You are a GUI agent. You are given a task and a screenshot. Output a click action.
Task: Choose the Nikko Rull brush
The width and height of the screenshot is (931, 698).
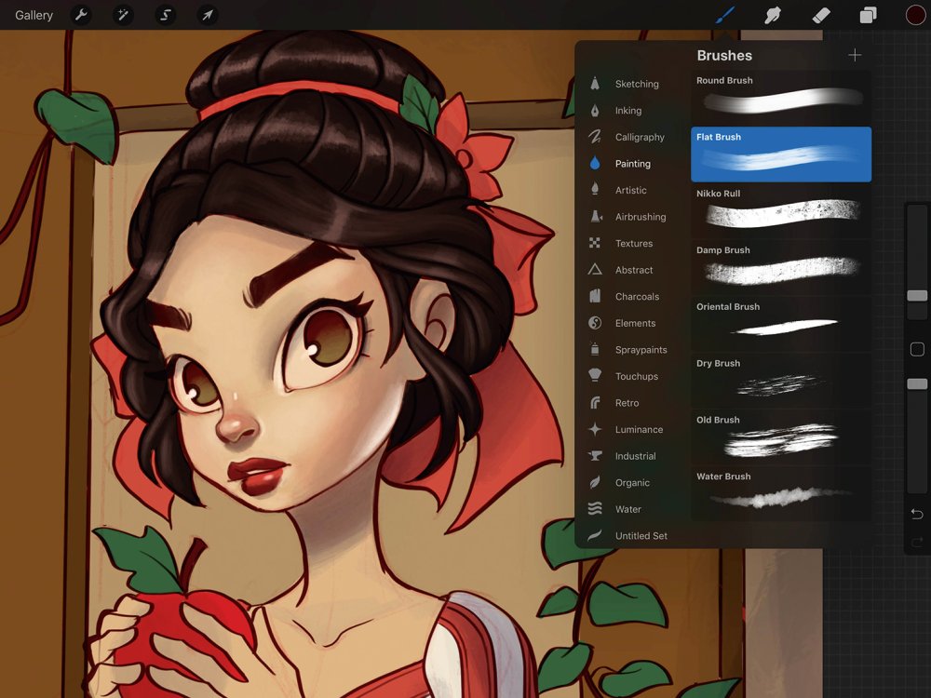click(781, 210)
